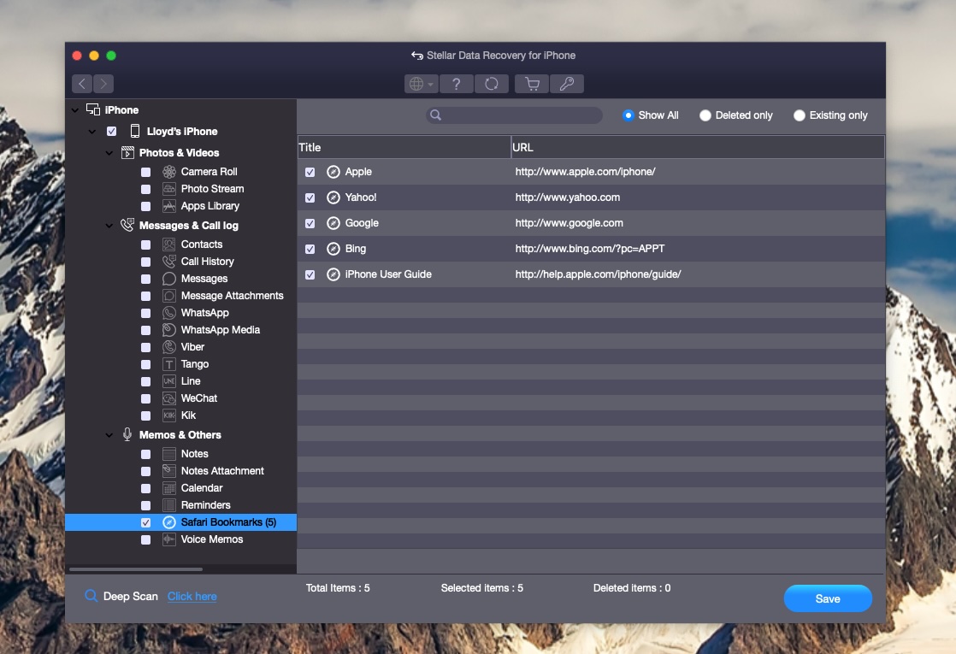Open the Reminders tree item

205,505
